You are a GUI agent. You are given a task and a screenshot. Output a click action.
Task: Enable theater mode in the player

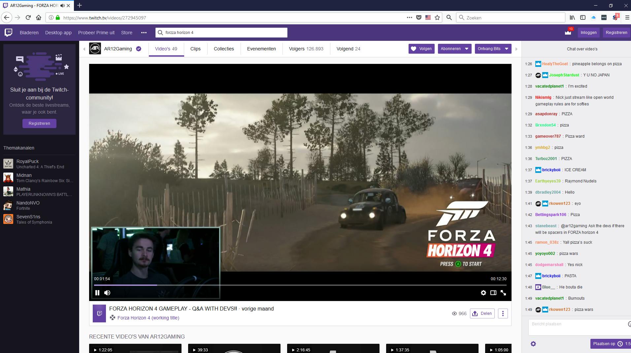[x=493, y=292]
